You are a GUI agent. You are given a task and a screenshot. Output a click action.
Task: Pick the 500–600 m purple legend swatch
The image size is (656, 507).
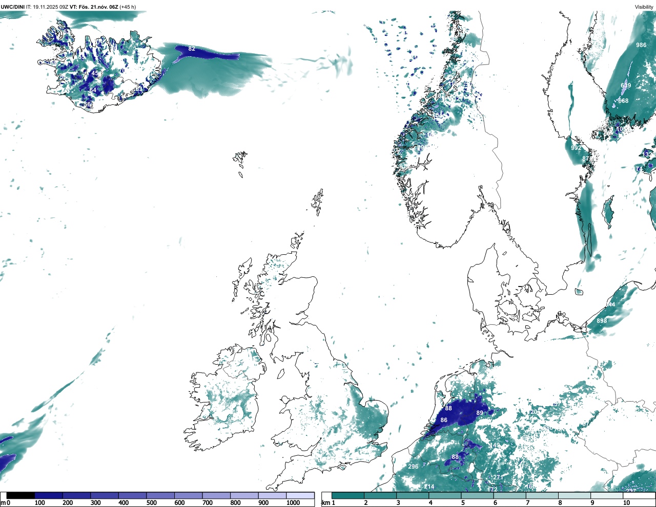pyautogui.click(x=160, y=495)
